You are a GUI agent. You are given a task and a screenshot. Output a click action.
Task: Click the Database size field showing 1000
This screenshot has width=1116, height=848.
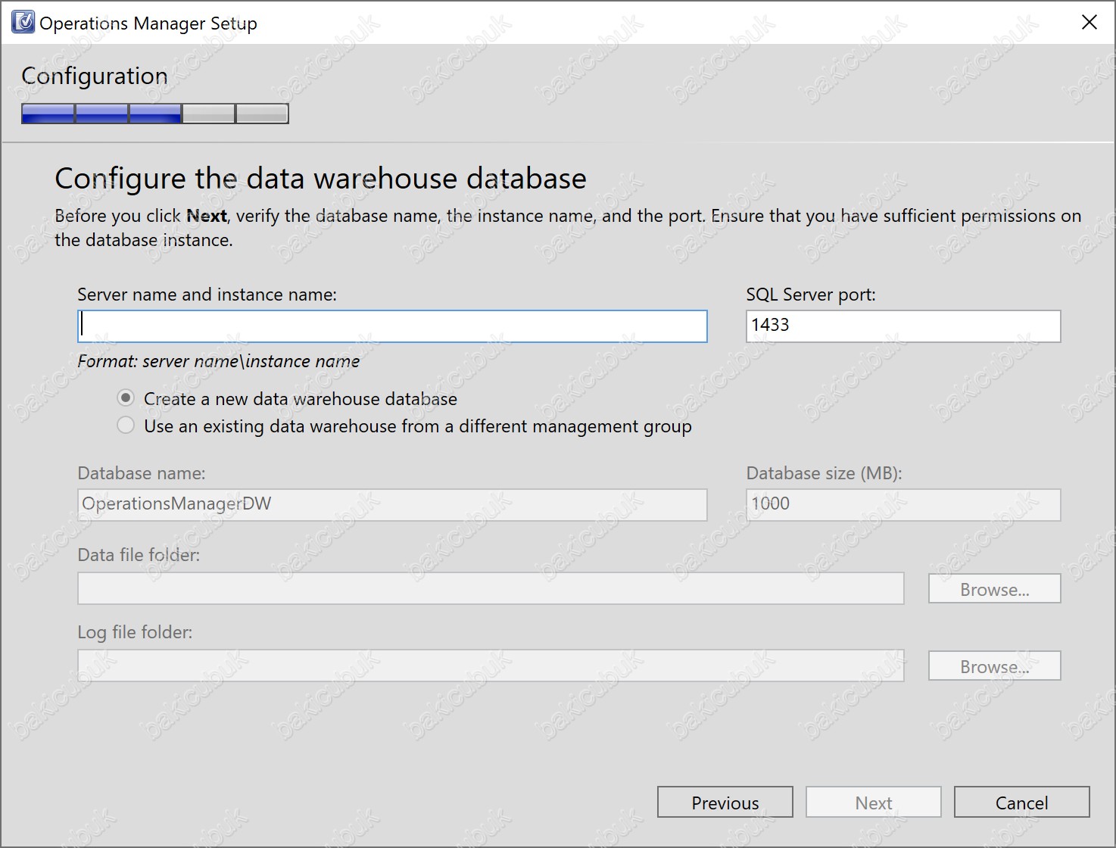[903, 505]
